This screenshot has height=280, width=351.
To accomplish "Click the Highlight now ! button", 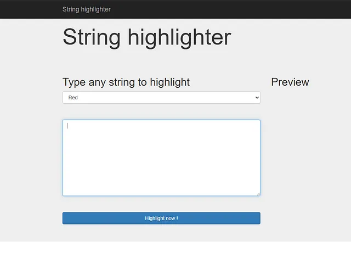I will point(161,218).
